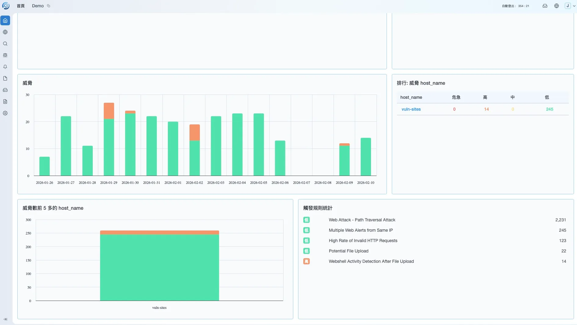
Task: Open the storage drive sidebar icon
Action: click(5, 90)
